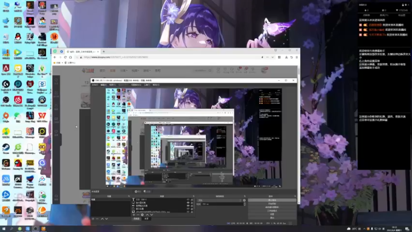Screen dimensions: 412x232
Task: Pop out the Scene Transitions dock panel
Action: (x=245, y=196)
